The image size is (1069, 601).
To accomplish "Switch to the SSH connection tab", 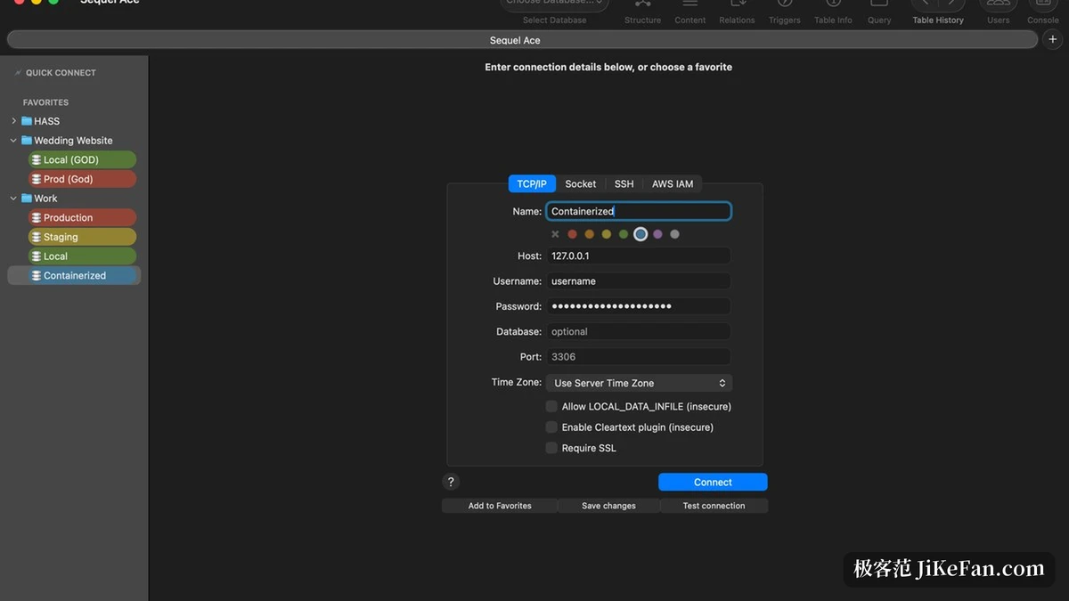I will tap(624, 183).
